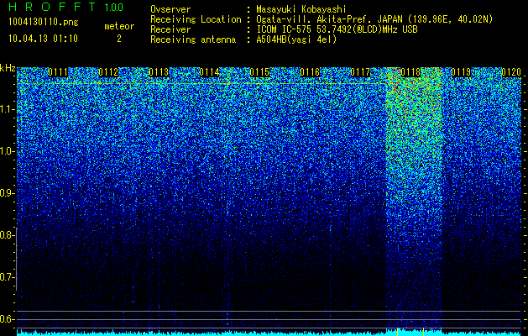
Task: Click the 0.8 frequency axis label
Action: coord(7,235)
